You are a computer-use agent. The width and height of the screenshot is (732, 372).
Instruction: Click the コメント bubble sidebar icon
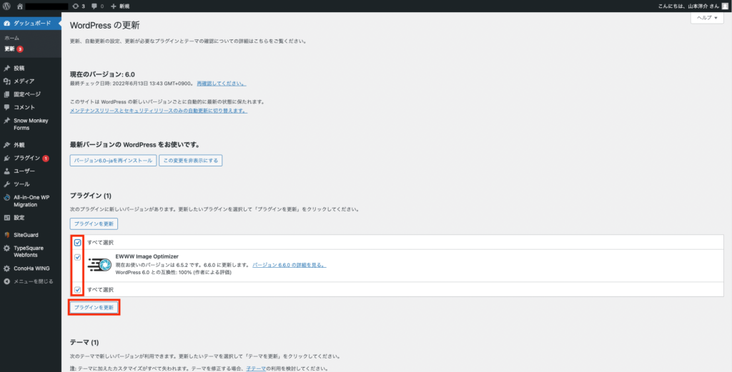(6, 107)
